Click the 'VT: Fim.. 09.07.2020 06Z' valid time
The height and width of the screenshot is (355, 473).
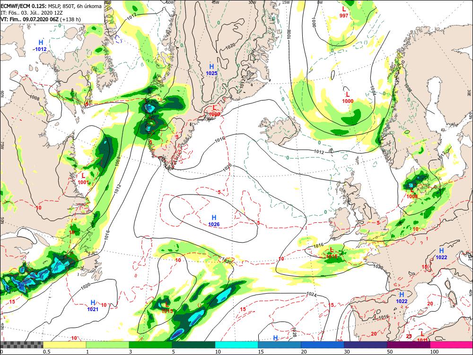click(29, 19)
